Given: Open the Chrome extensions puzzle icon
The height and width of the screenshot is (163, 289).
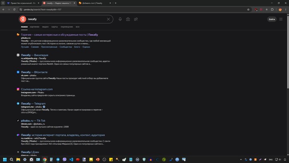Looking at the screenshot, I should click(272, 10).
